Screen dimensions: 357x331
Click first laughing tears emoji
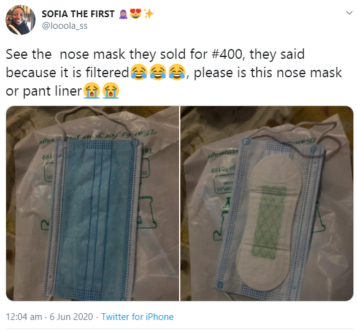click(139, 72)
